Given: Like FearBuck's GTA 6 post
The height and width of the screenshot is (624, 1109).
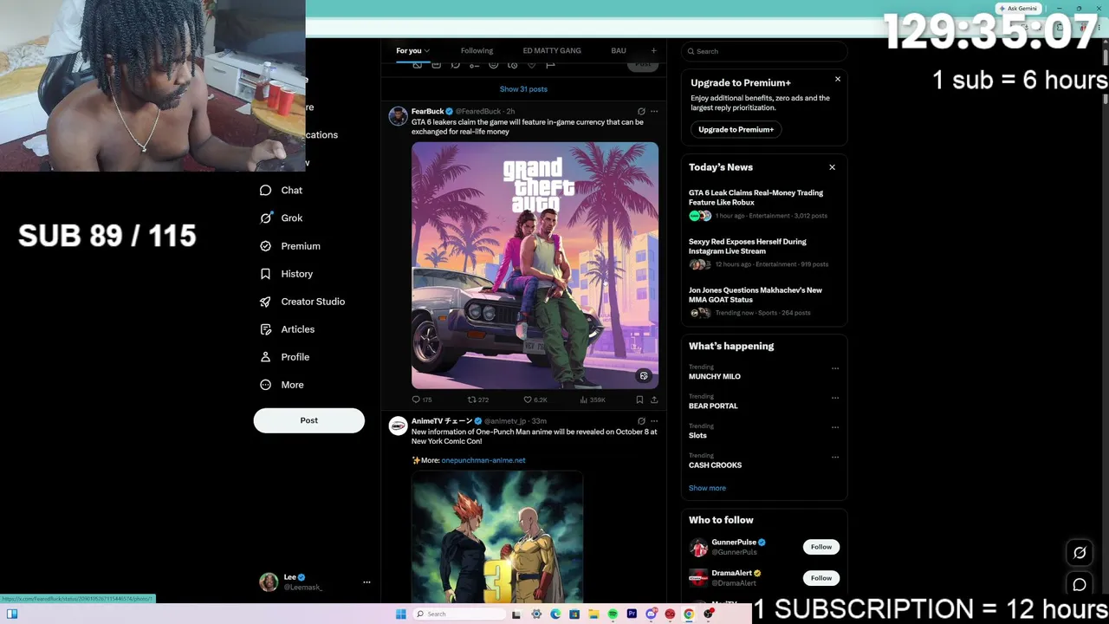Looking at the screenshot, I should click(x=535, y=400).
